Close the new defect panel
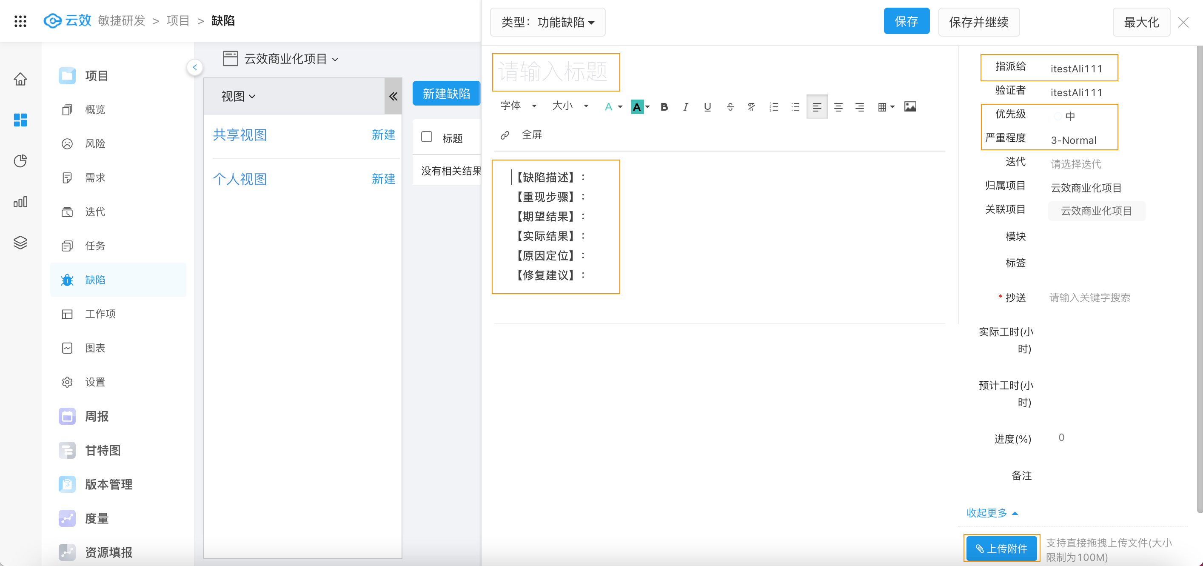Viewport: 1203px width, 566px height. coord(1183,22)
